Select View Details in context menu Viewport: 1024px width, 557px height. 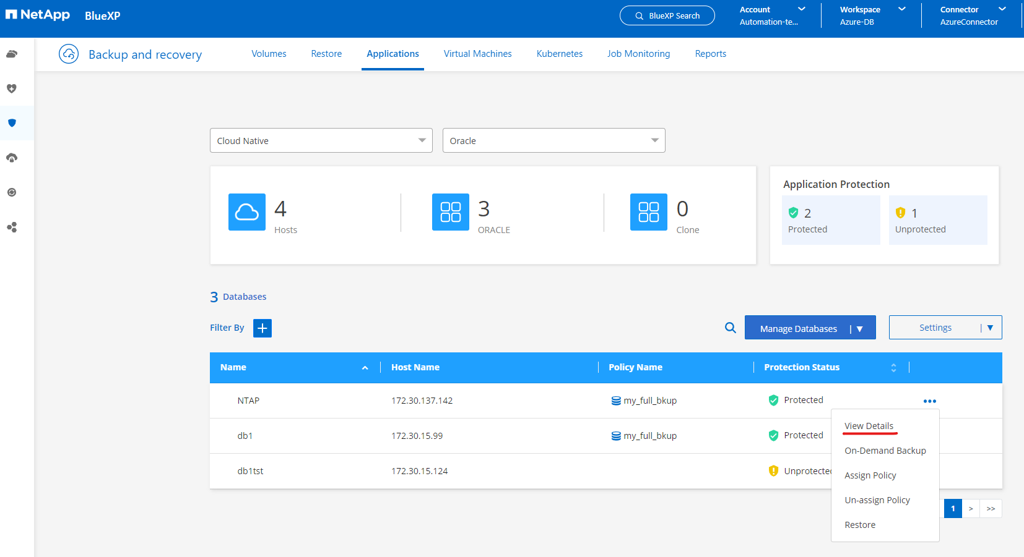tap(869, 426)
